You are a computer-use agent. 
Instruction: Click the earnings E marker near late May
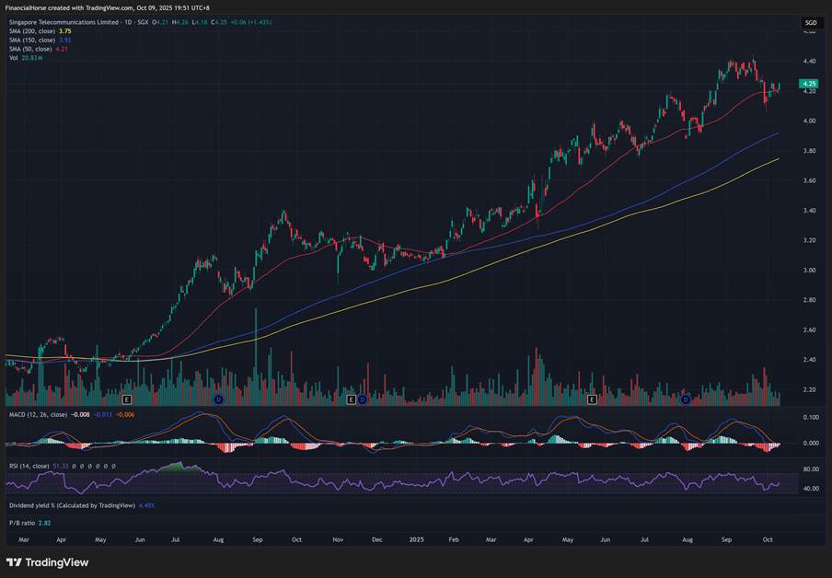[x=592, y=399]
